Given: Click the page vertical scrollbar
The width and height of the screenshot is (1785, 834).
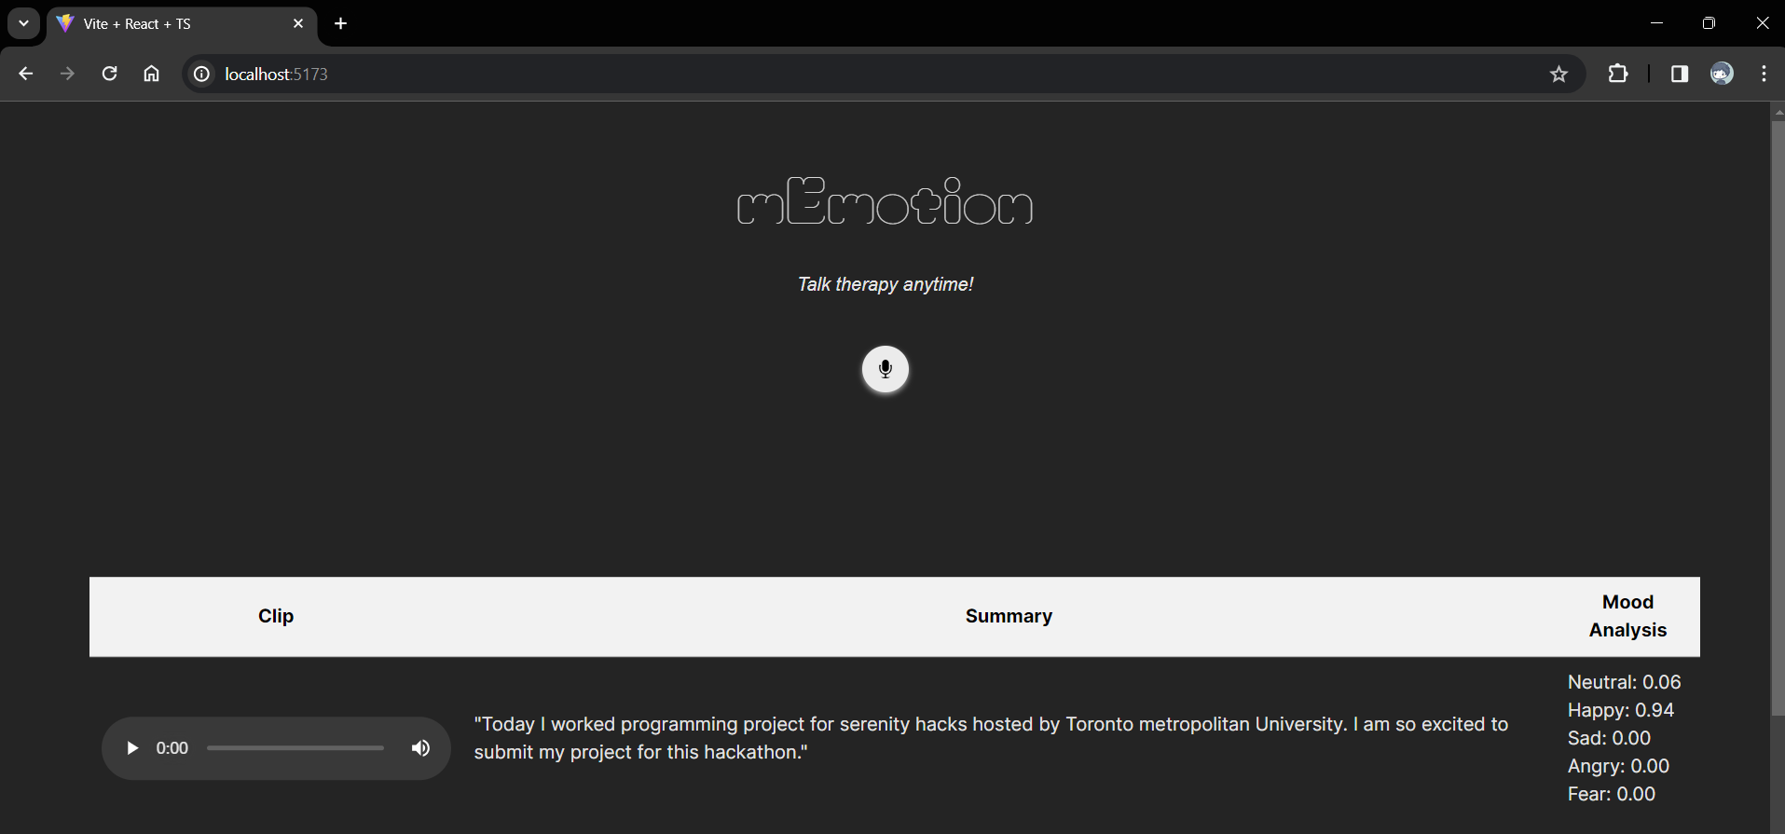Looking at the screenshot, I should coord(1778,417).
